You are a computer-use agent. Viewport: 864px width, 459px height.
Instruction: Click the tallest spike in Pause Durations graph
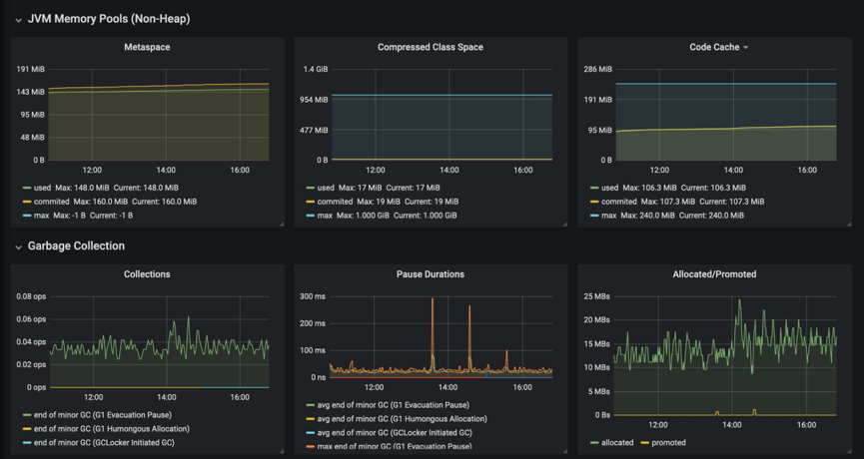[x=432, y=300]
